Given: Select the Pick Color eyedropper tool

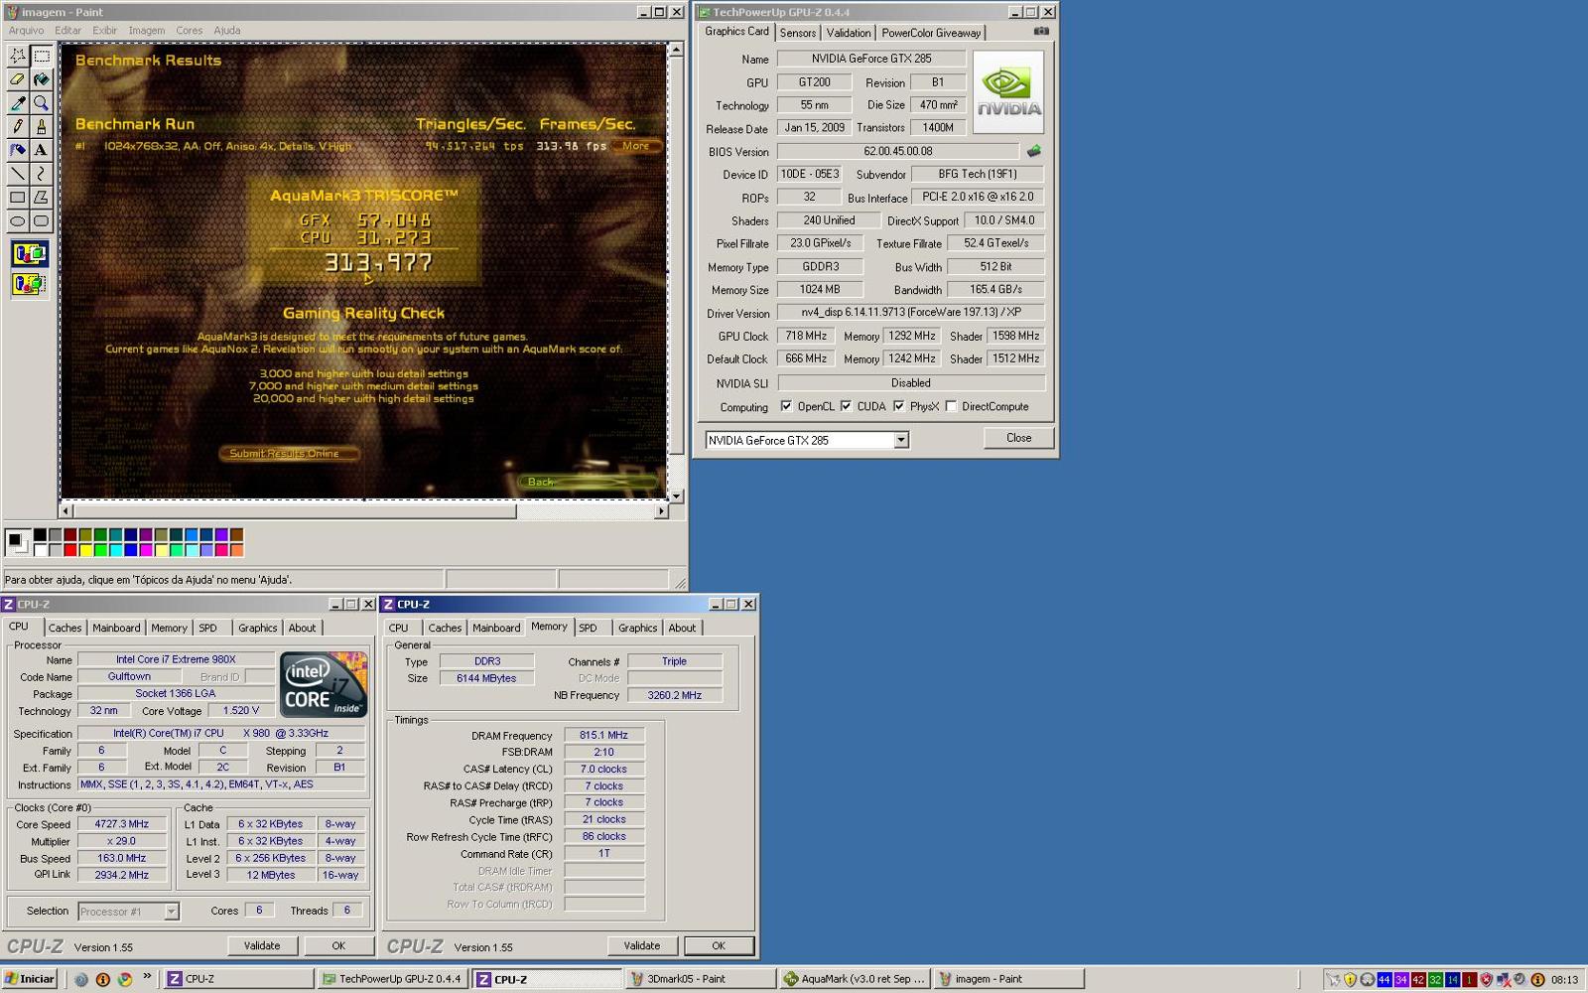Looking at the screenshot, I should point(18,103).
